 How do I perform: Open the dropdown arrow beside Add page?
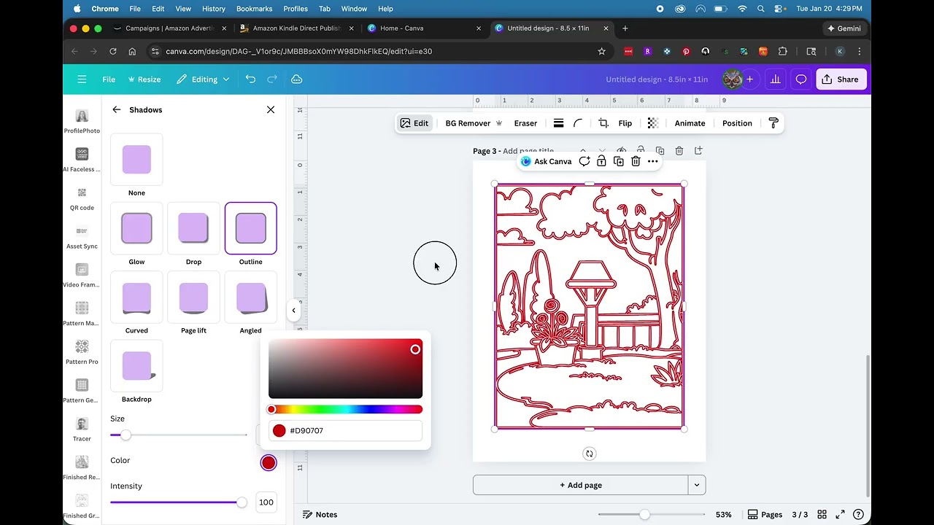click(x=697, y=485)
